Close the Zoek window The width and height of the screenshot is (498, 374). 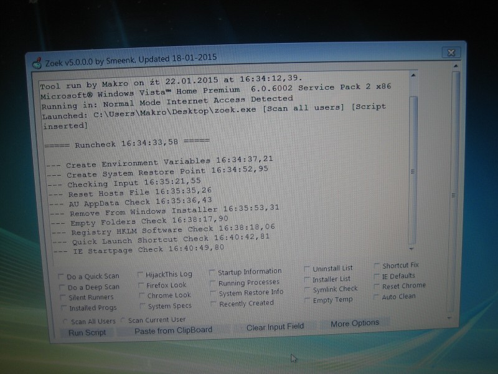coord(451,52)
